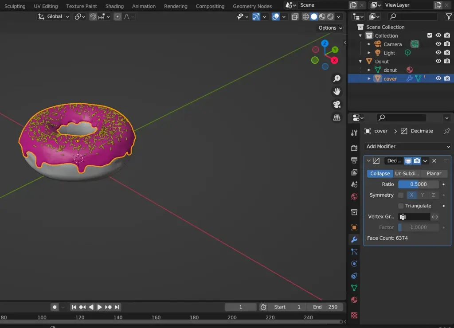Open Decimate modifier extras dropdown arrow

[425, 160]
